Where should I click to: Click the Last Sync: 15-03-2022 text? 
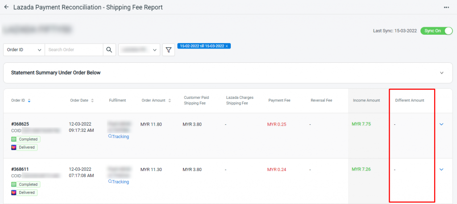[395, 31]
